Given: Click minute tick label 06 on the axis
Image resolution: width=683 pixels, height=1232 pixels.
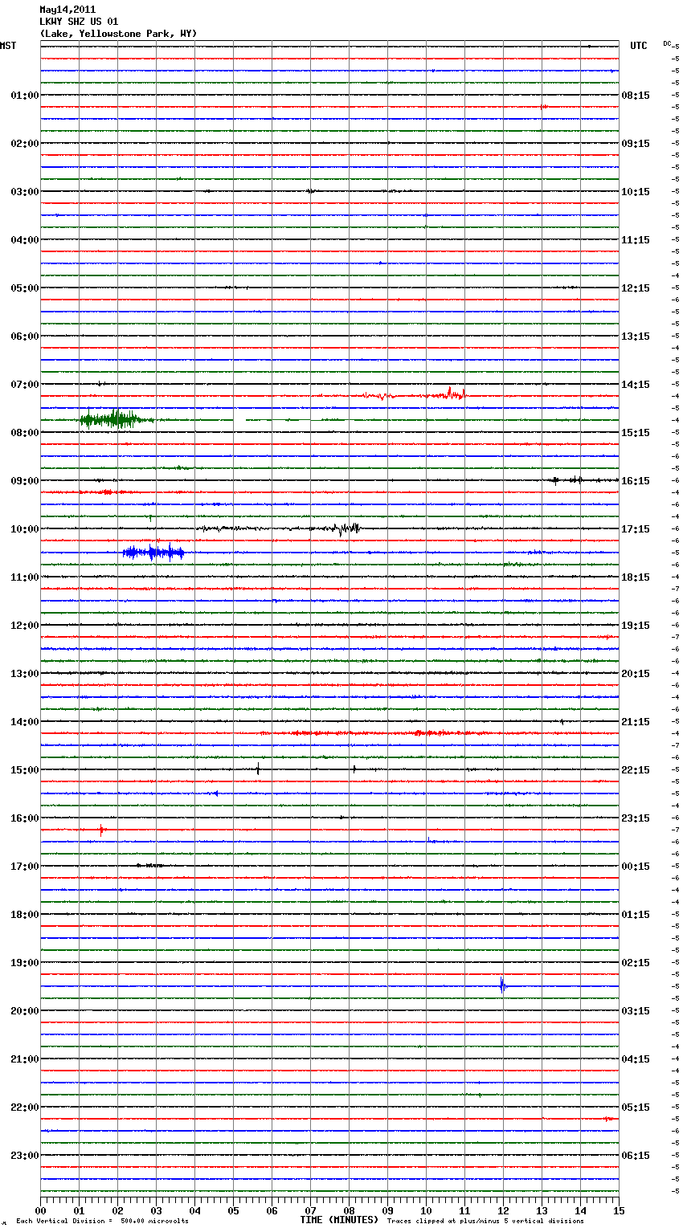Looking at the screenshot, I should (272, 1210).
